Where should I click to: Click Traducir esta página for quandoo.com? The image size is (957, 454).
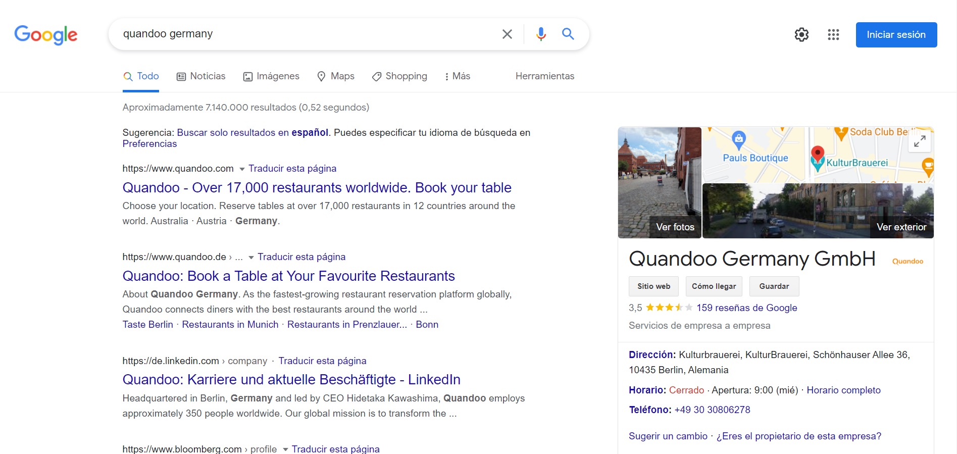[292, 169]
